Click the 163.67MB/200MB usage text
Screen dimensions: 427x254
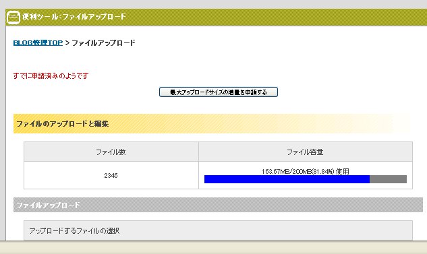pyautogui.click(x=306, y=171)
